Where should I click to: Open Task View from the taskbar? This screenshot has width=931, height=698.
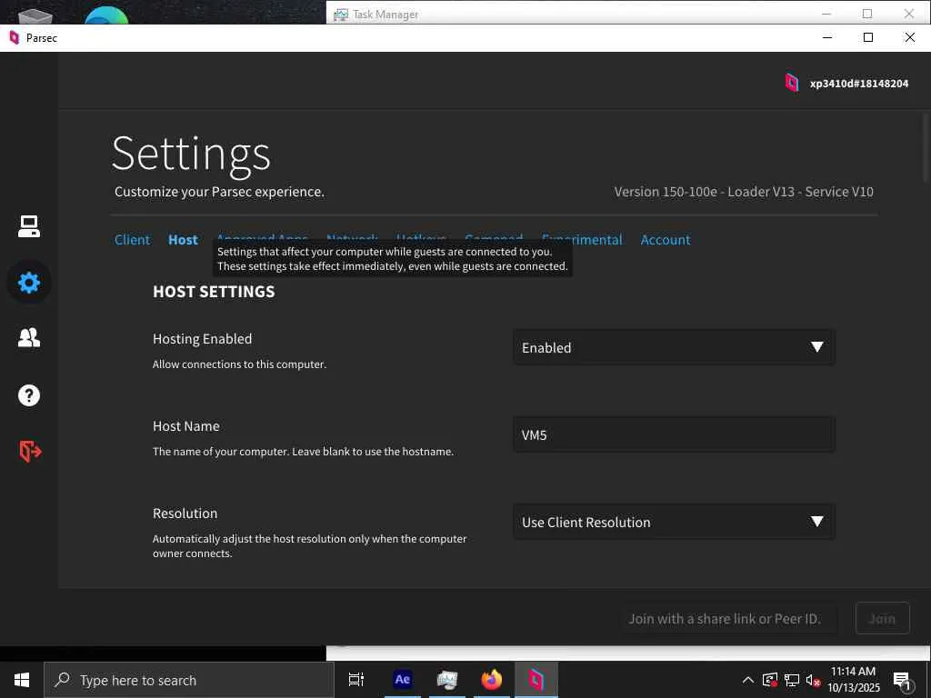click(x=356, y=680)
